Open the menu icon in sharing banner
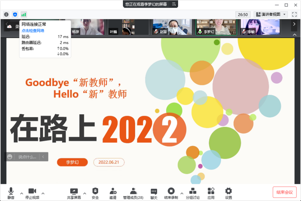The width and height of the screenshot is (301, 201). (x=174, y=4)
